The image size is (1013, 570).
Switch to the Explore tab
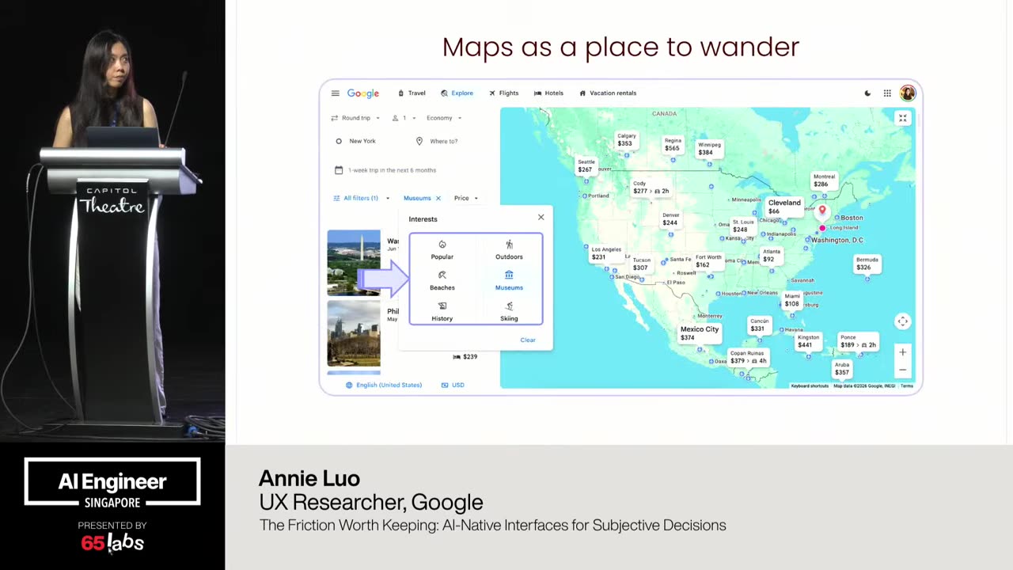[457, 93]
